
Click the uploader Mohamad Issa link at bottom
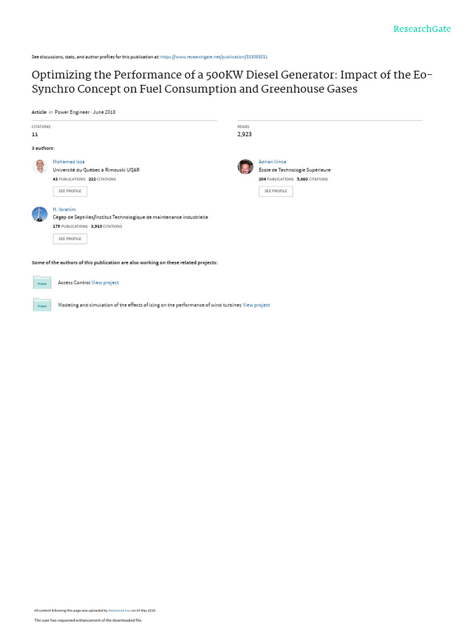click(119, 610)
